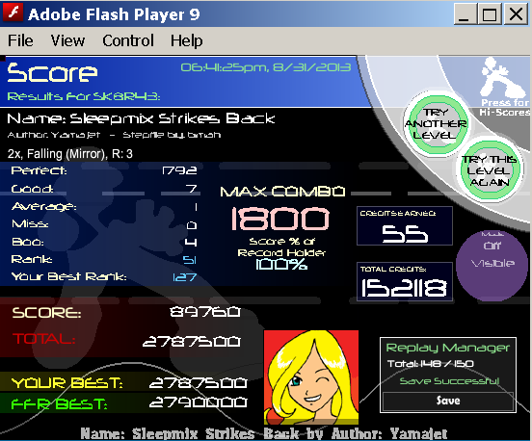Minimize the Flash Player window
This screenshot has width=532, height=441.
coord(465,13)
